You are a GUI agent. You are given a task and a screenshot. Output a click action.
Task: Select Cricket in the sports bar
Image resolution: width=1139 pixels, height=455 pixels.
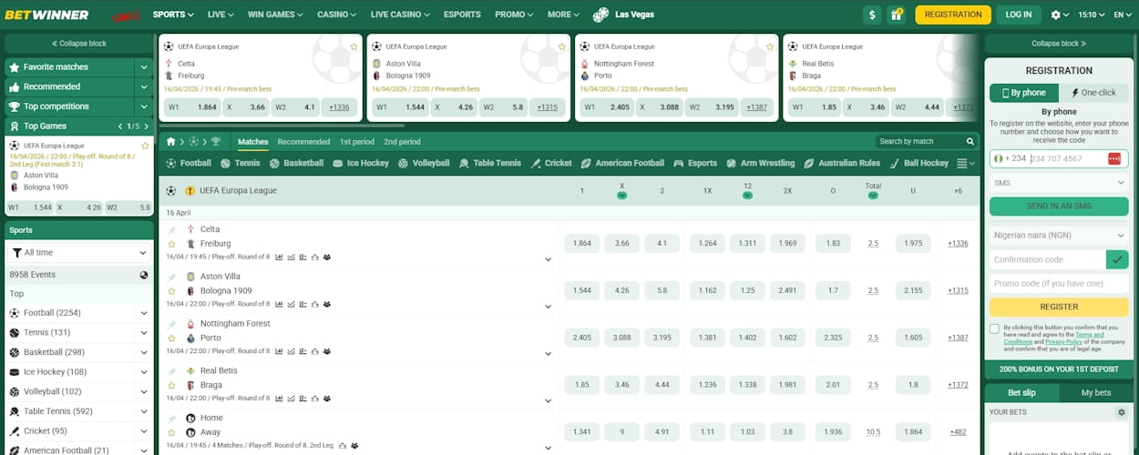(x=551, y=163)
